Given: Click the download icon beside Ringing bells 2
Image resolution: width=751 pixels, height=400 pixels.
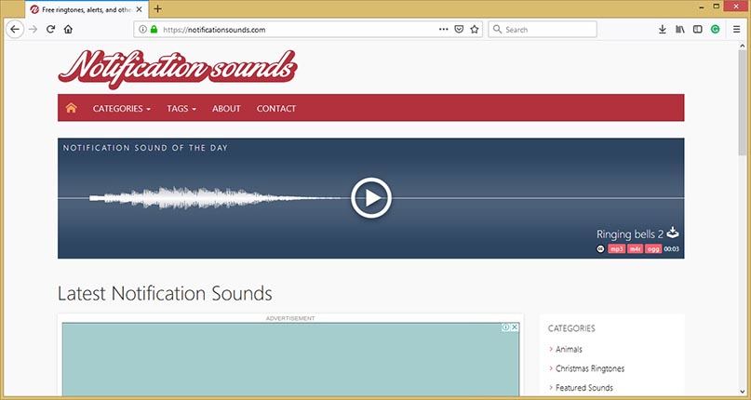Looking at the screenshot, I should click(674, 233).
